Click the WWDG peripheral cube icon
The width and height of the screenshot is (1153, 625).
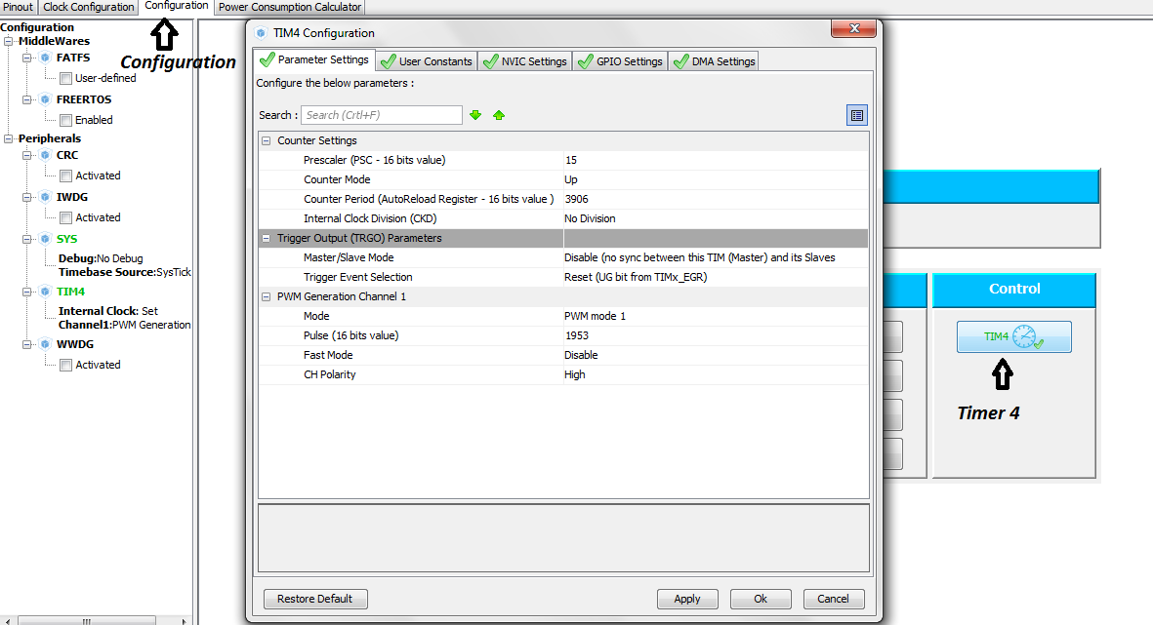45,344
